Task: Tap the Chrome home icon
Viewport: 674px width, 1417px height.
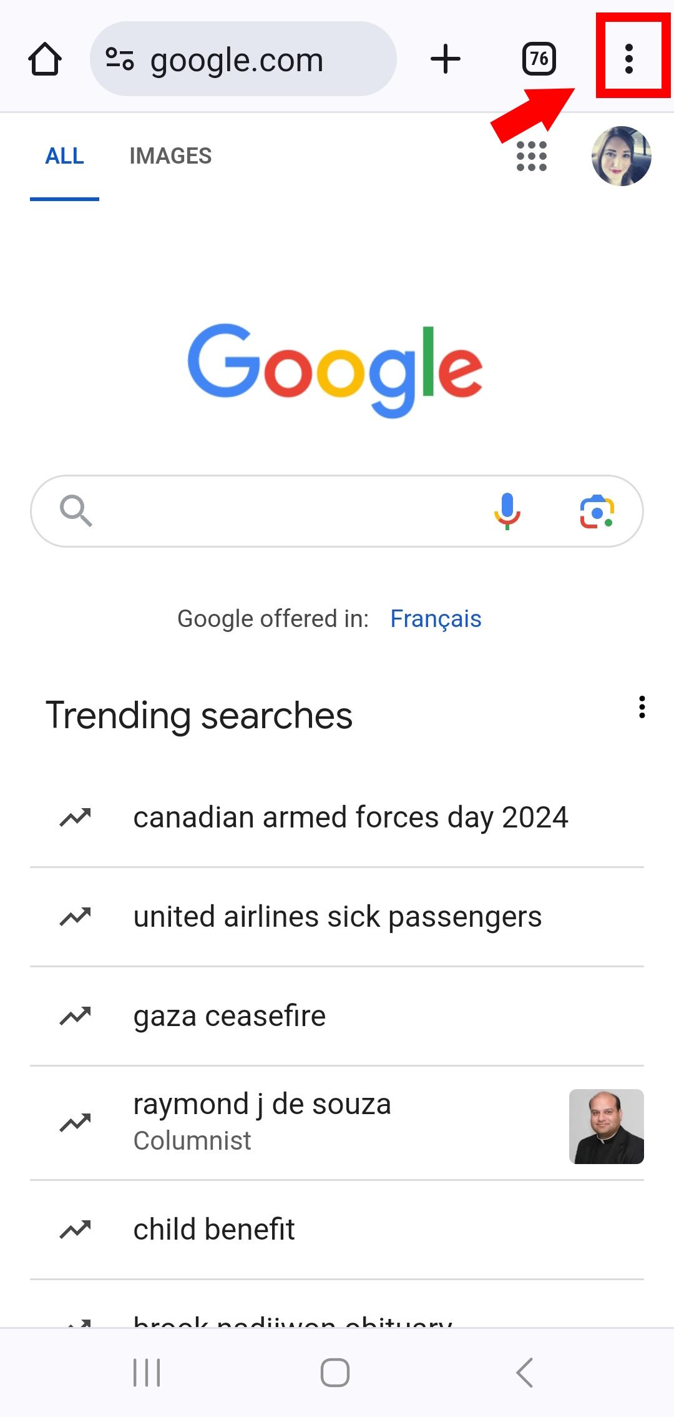Action: (45, 59)
